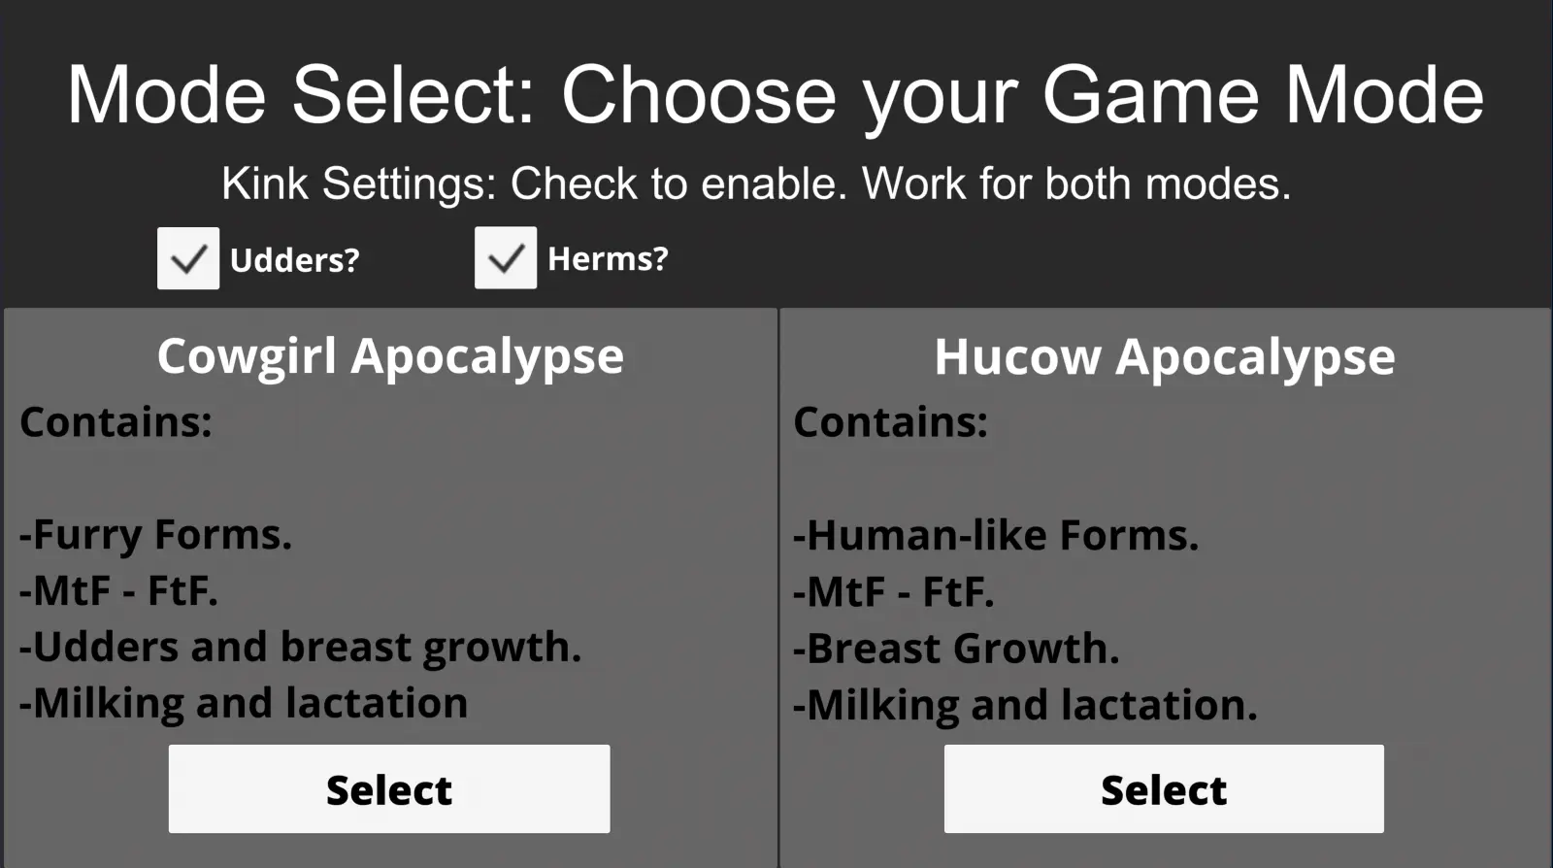Screen dimensions: 1553x868
Task: Uncheck the Udders checkbox
Action: (188, 258)
